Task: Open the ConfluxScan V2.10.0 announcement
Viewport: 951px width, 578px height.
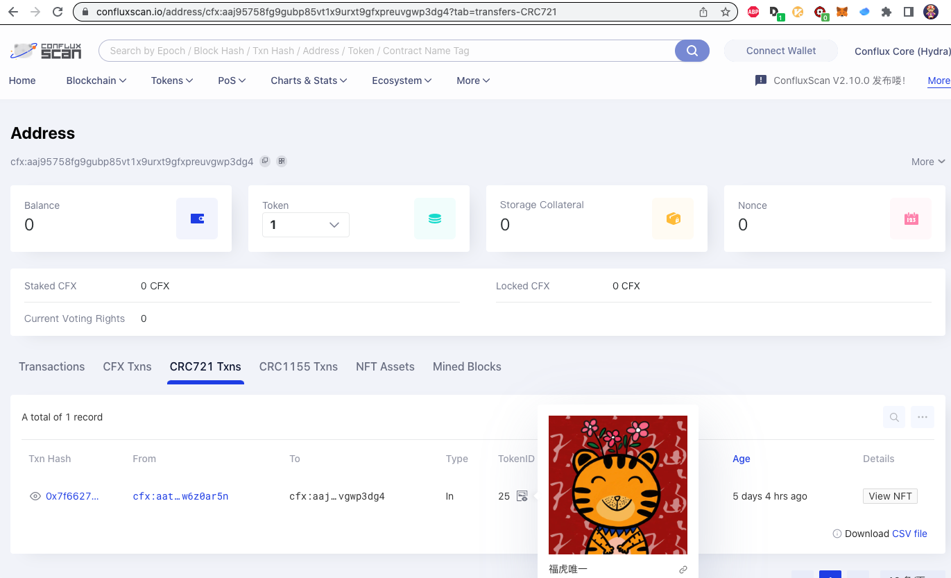Action: [839, 80]
